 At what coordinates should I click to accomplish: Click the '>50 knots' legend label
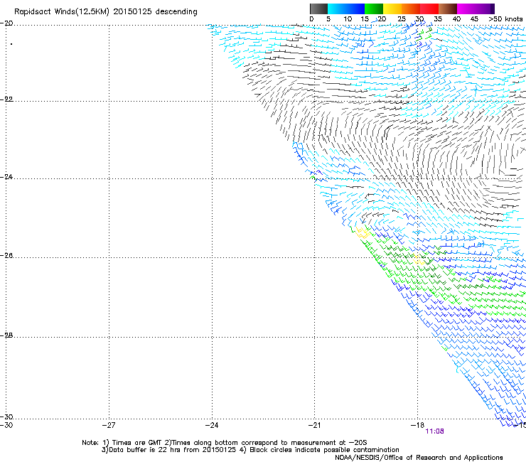505,19
